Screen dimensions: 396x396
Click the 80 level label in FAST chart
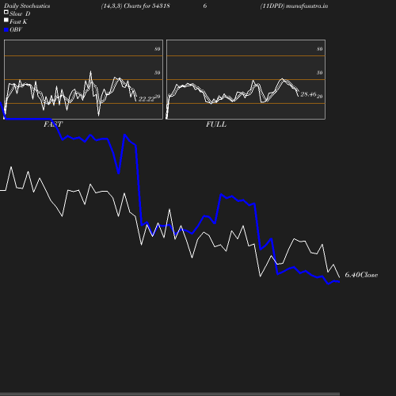pyautogui.click(x=158, y=49)
